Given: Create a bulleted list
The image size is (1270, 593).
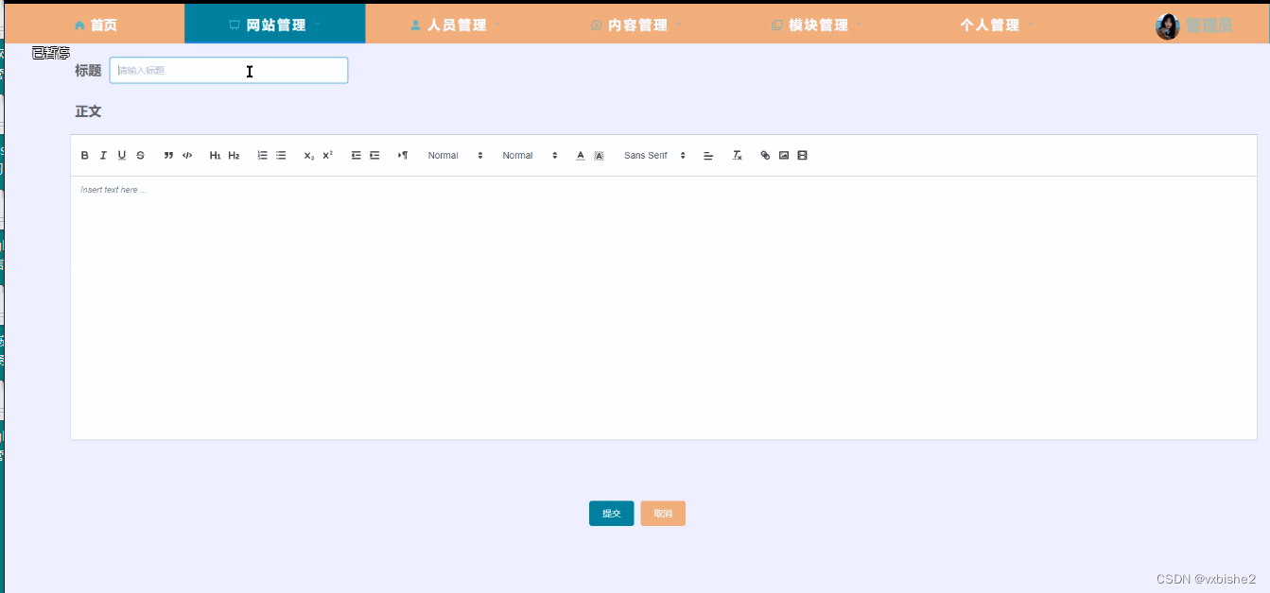Looking at the screenshot, I should pyautogui.click(x=281, y=156).
